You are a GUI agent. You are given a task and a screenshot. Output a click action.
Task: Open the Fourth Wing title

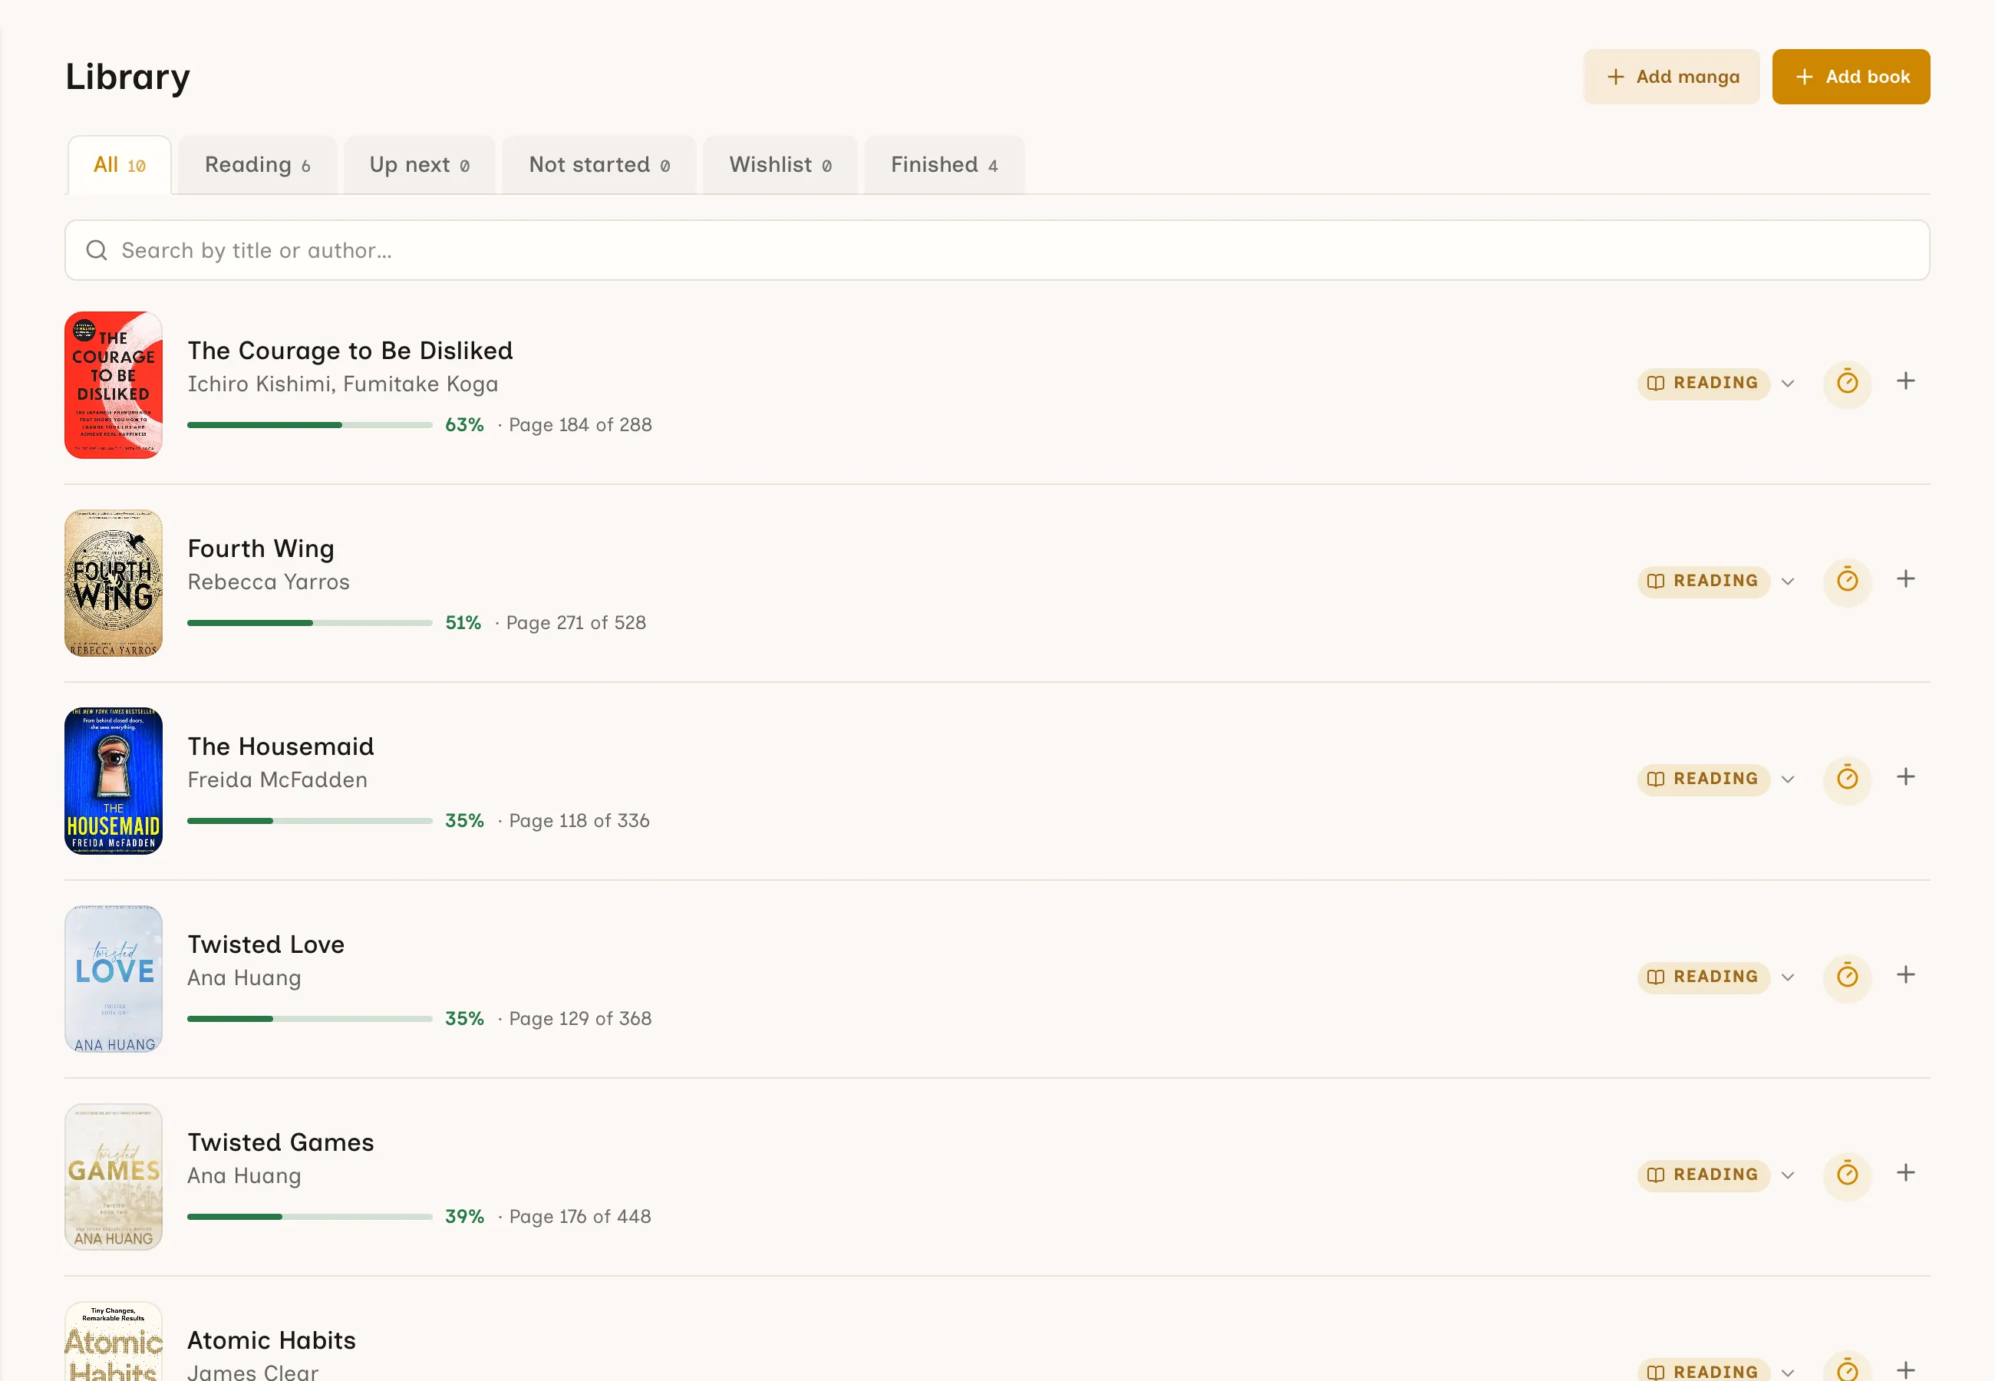(260, 549)
